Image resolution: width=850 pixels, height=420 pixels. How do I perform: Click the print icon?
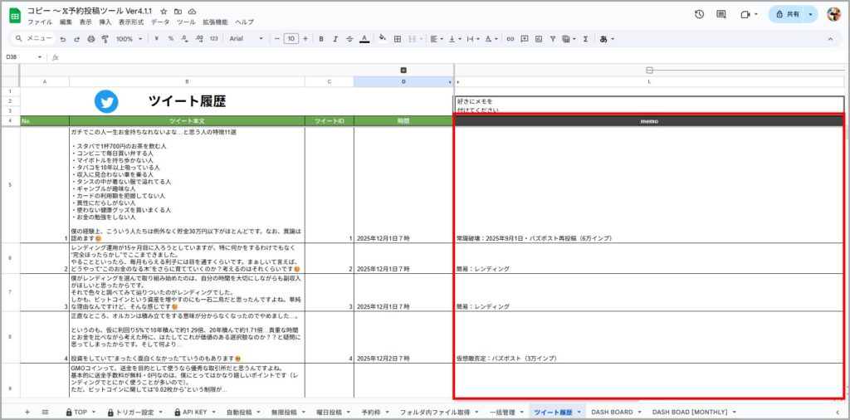(91, 39)
